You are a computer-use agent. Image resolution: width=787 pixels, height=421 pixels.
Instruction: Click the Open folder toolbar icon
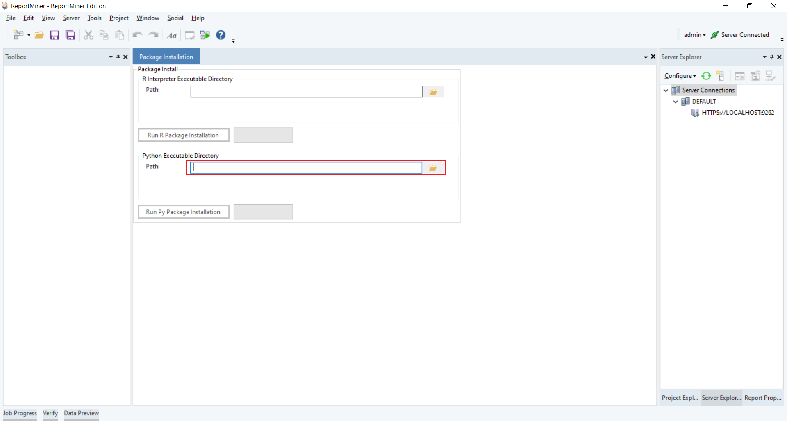tap(39, 35)
